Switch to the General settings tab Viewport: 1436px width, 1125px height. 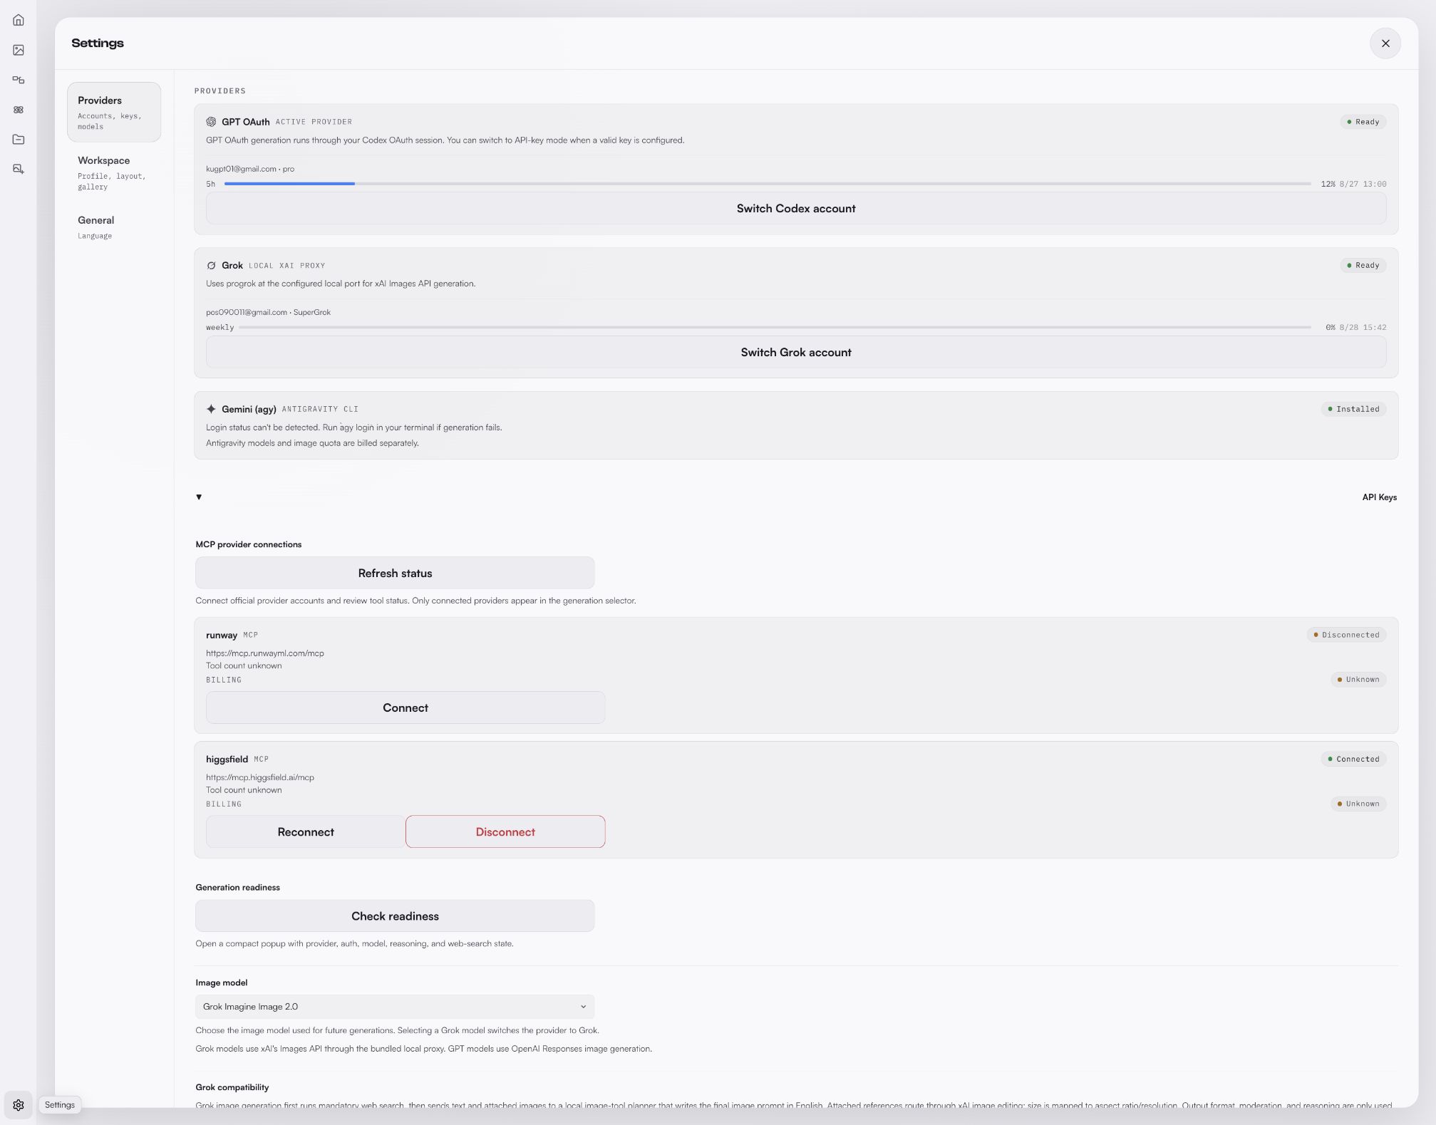tap(114, 227)
